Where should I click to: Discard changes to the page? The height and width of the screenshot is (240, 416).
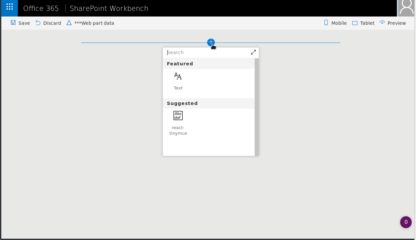pos(48,23)
